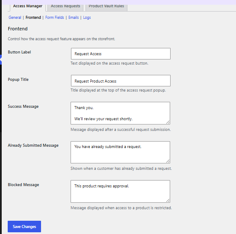Go to the General settings section
Screen dimensions: 236x234
pyautogui.click(x=15, y=18)
